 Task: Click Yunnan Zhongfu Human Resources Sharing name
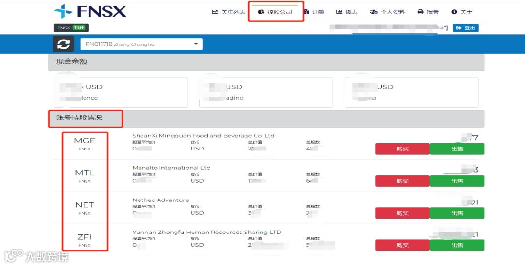tap(207, 232)
